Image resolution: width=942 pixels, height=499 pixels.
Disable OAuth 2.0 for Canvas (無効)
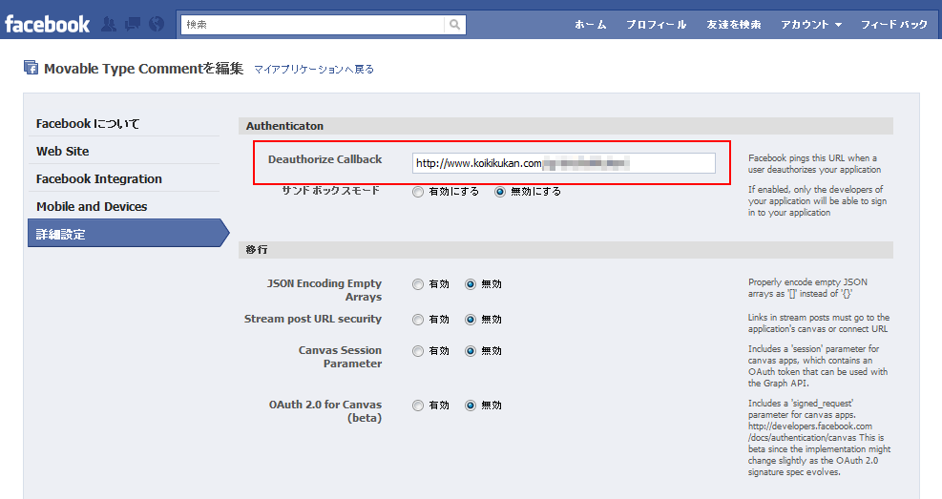point(471,405)
